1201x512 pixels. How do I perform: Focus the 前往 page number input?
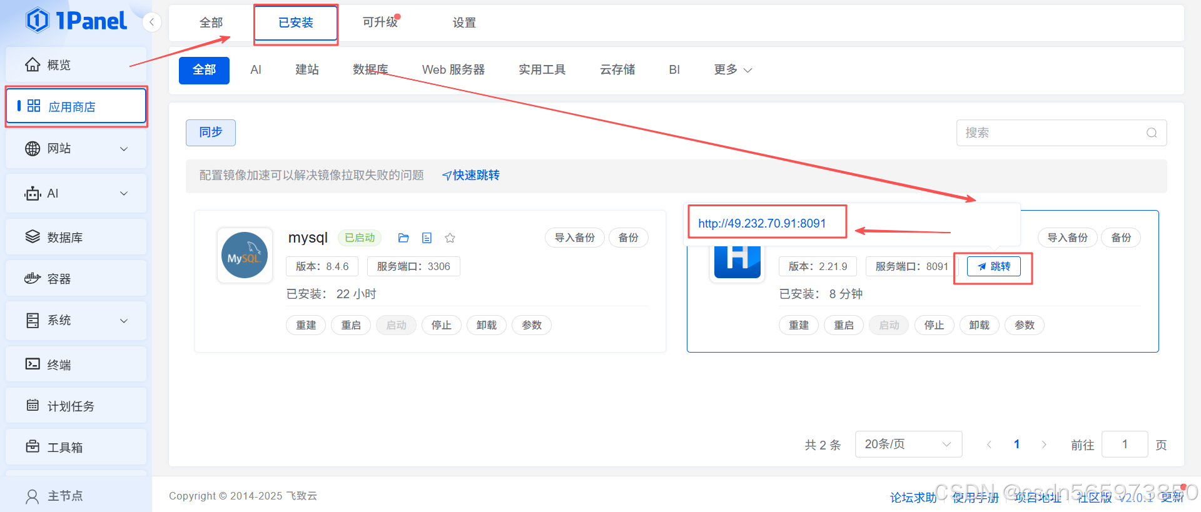click(1125, 444)
